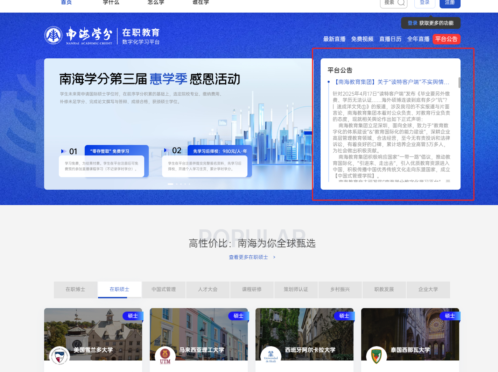Click the "零存整取" 免费学习 card

104,161
